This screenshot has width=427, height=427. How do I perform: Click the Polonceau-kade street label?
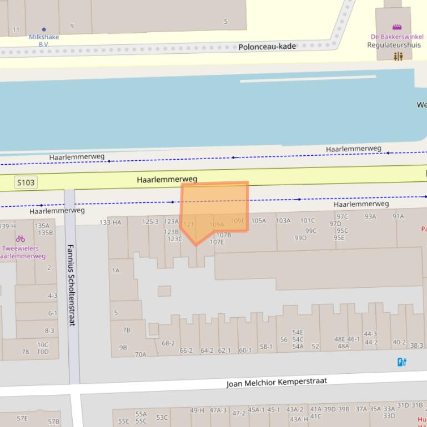267,47
